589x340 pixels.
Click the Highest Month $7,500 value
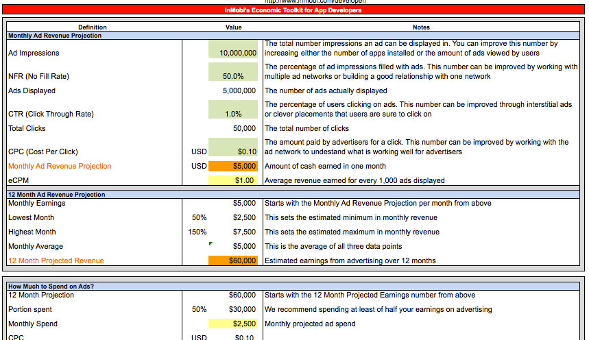(244, 232)
